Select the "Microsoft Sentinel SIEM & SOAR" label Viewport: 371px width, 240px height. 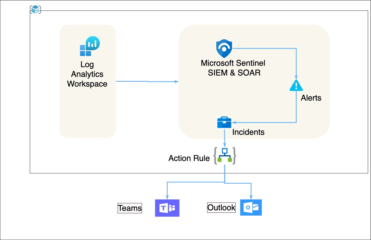tap(233, 68)
